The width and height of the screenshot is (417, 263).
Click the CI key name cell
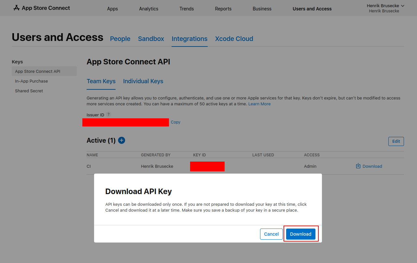coord(89,166)
